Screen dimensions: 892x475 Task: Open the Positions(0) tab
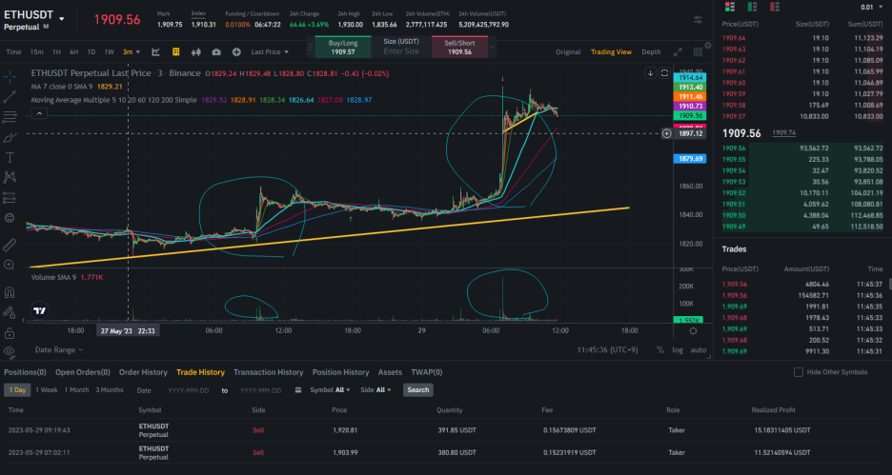click(x=25, y=372)
